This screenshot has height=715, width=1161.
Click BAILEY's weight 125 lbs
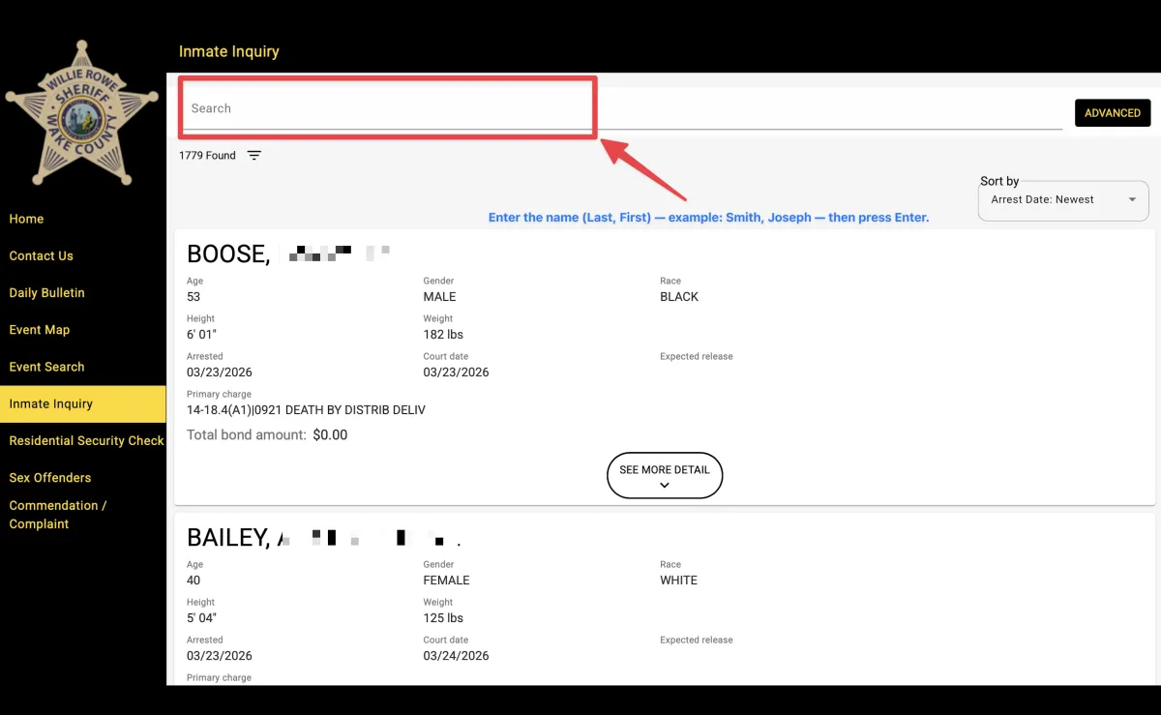pos(443,618)
